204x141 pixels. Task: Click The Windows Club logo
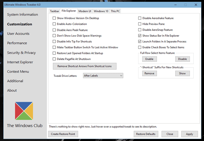(x=24, y=111)
